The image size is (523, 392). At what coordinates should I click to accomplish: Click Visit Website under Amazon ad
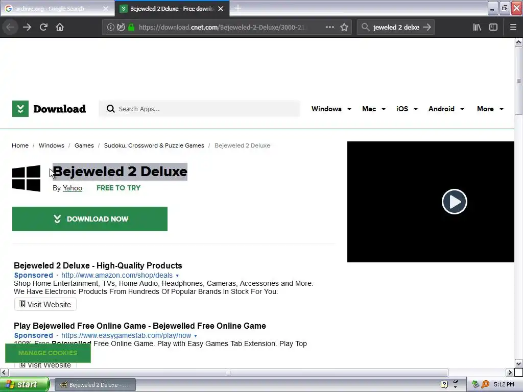45,304
